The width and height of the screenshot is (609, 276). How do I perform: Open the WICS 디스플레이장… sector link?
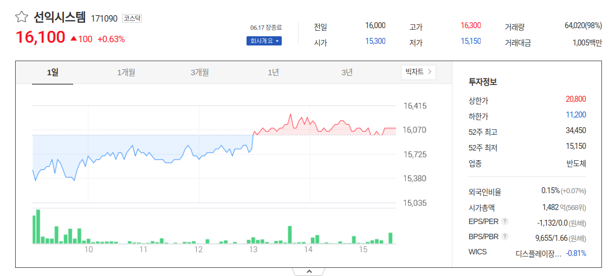tap(539, 254)
